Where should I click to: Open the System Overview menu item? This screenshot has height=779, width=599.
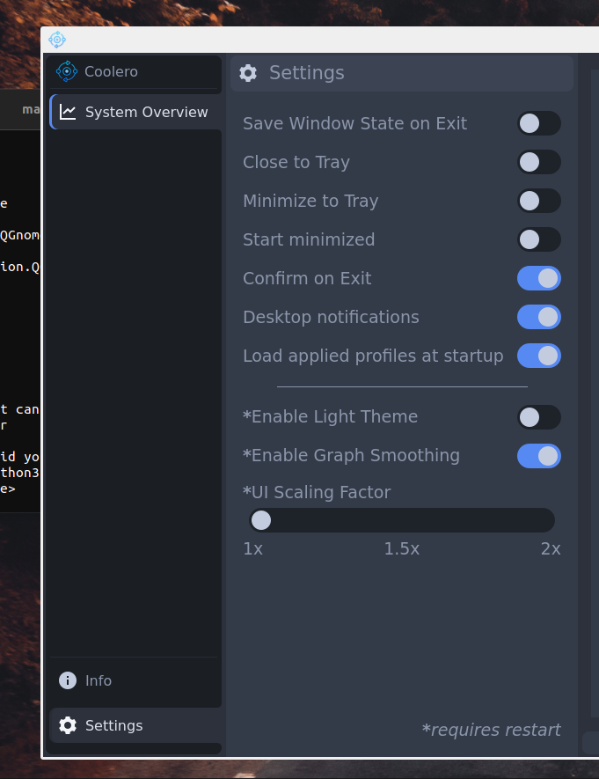(146, 112)
